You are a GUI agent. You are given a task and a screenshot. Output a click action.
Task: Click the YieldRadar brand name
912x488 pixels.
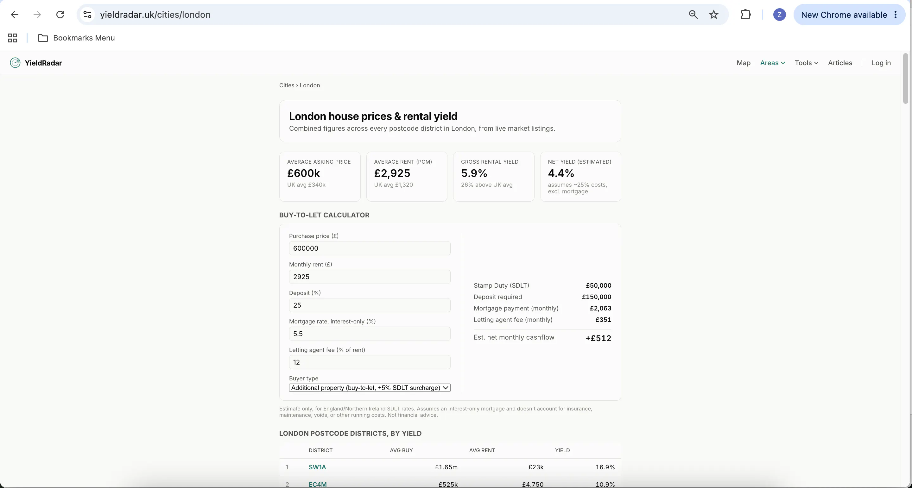(x=43, y=63)
